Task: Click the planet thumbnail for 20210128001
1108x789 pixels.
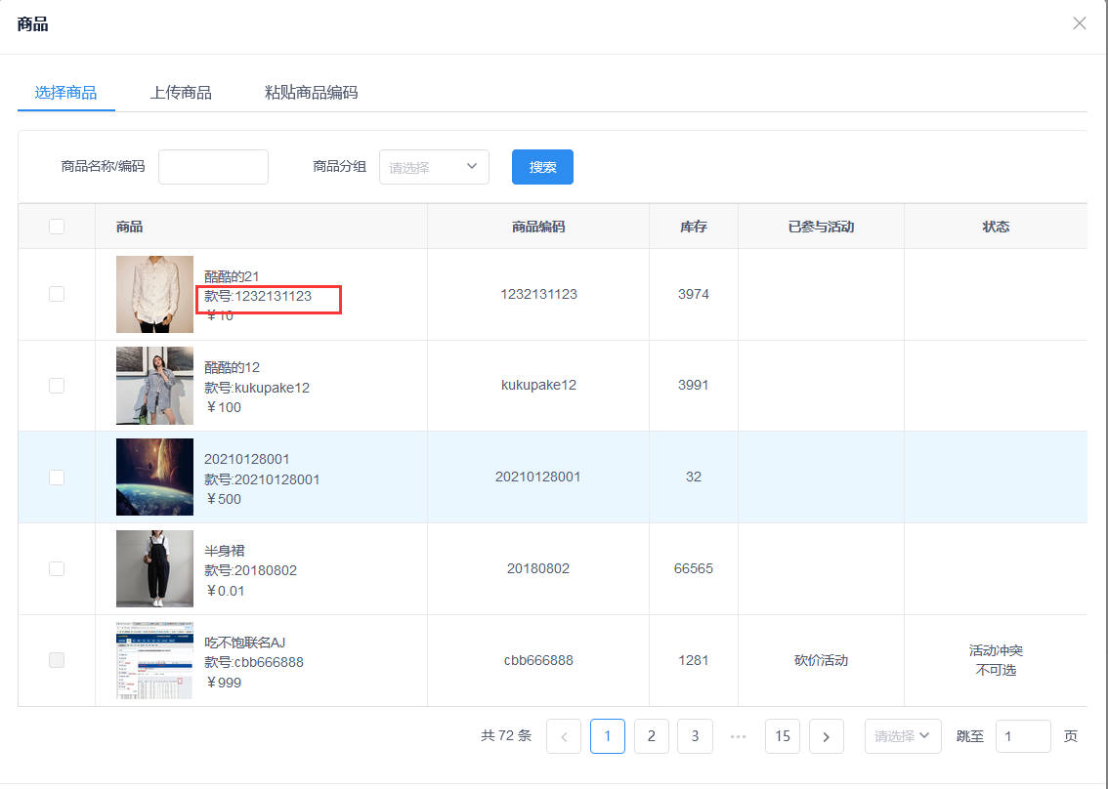Action: click(x=154, y=477)
